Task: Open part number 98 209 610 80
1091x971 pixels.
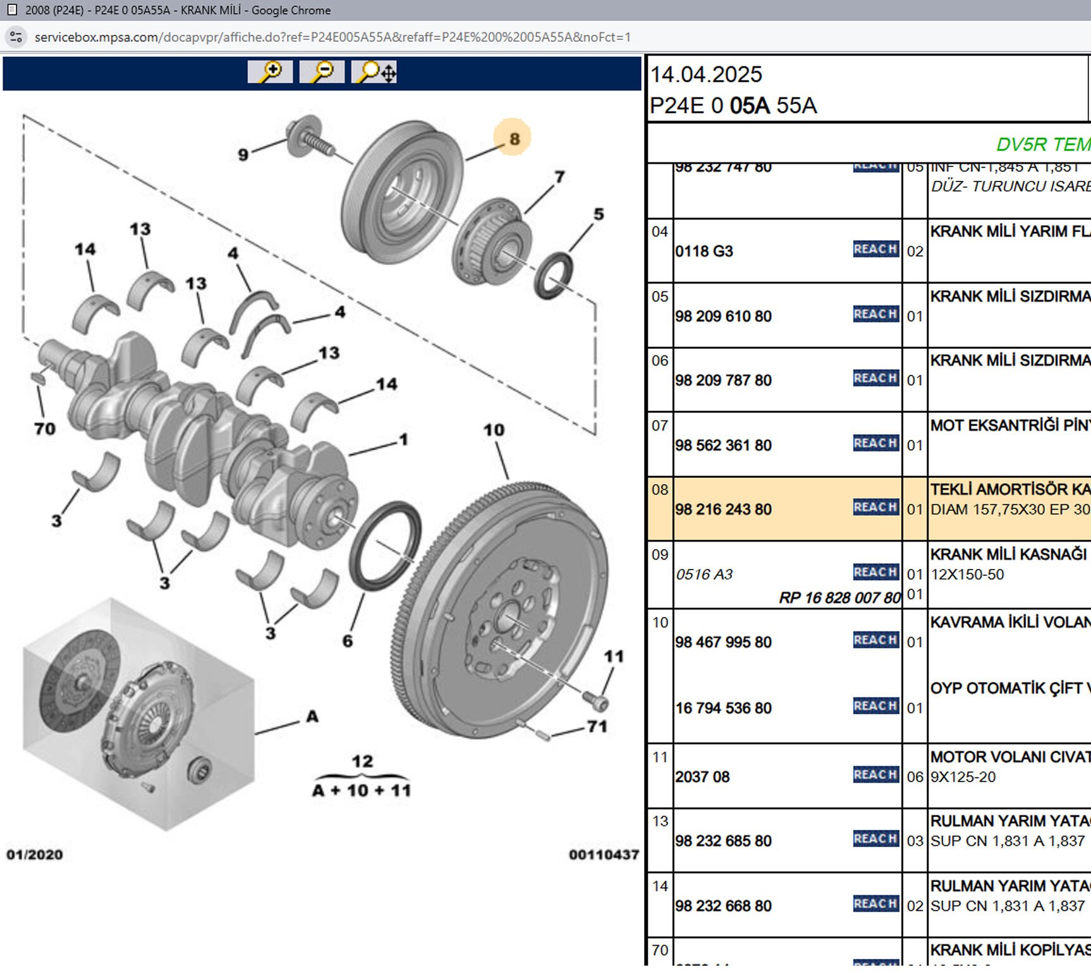Action: 723,316
